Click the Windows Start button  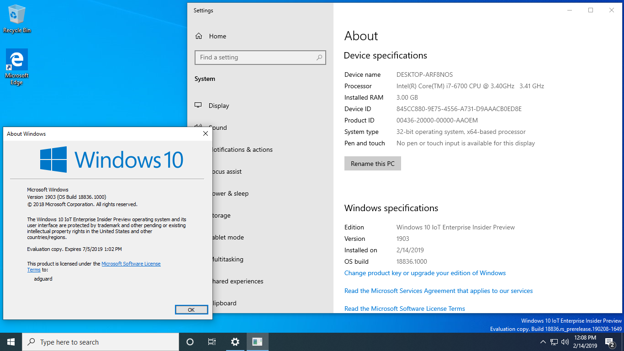tap(11, 342)
